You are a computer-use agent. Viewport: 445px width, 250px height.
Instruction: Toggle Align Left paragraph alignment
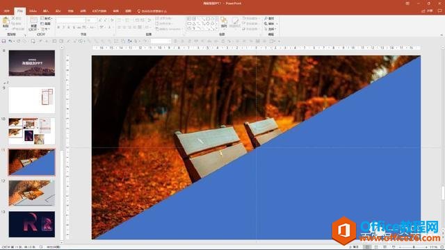click(x=120, y=27)
